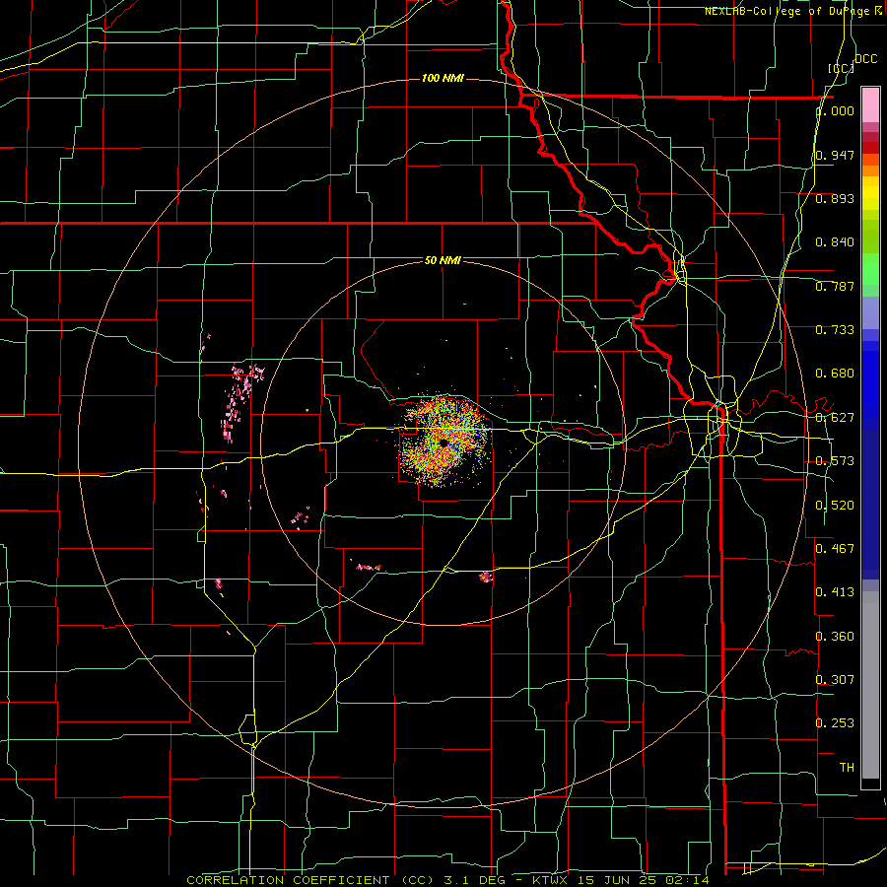The image size is (887, 887).
Task: Click the "0.467" color scale value
Action: 835,548
